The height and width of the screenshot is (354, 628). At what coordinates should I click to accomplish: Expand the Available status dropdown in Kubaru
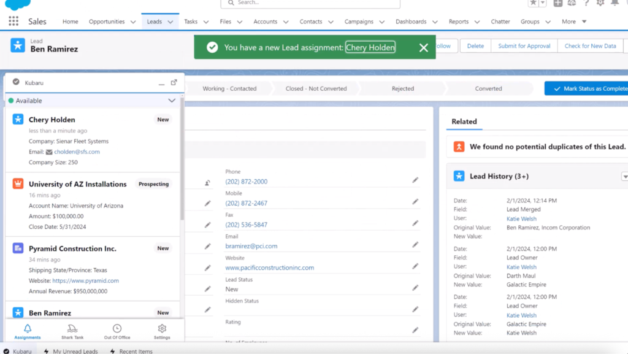(x=172, y=101)
